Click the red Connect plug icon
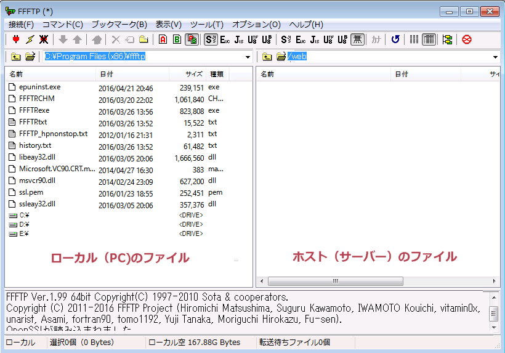The image size is (505, 353). pos(16,39)
